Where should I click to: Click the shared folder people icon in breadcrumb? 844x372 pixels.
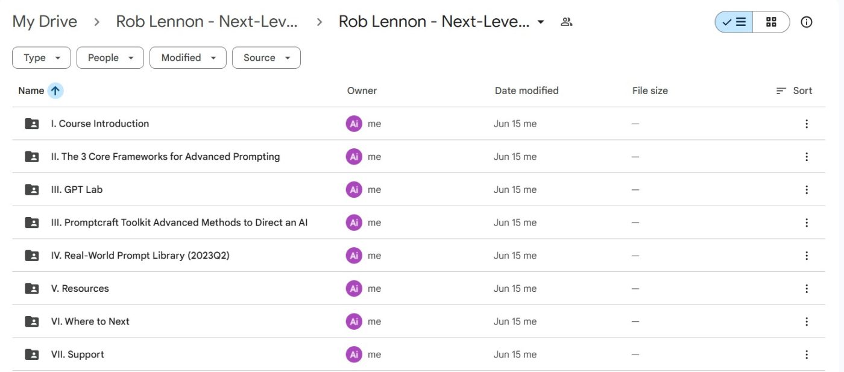click(x=566, y=22)
